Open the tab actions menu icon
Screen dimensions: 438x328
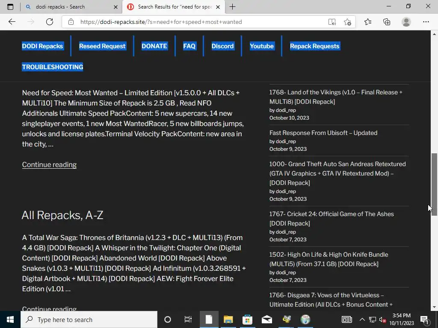tap(10, 7)
